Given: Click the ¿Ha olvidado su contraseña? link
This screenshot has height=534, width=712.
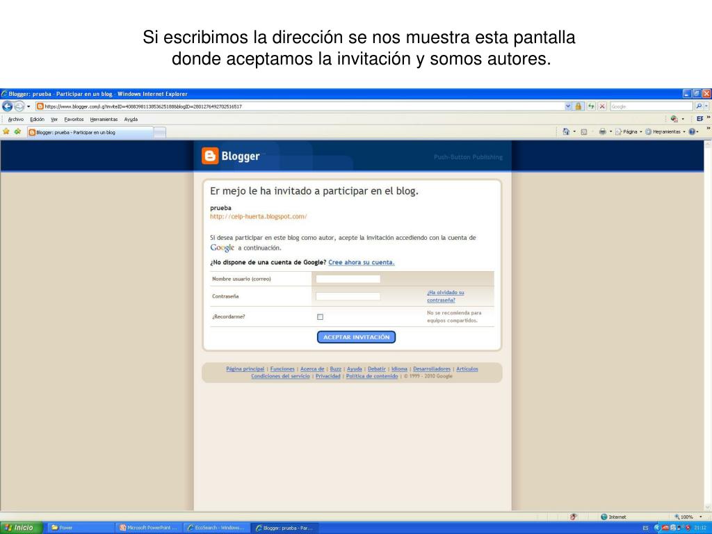Looking at the screenshot, I should (x=446, y=296).
